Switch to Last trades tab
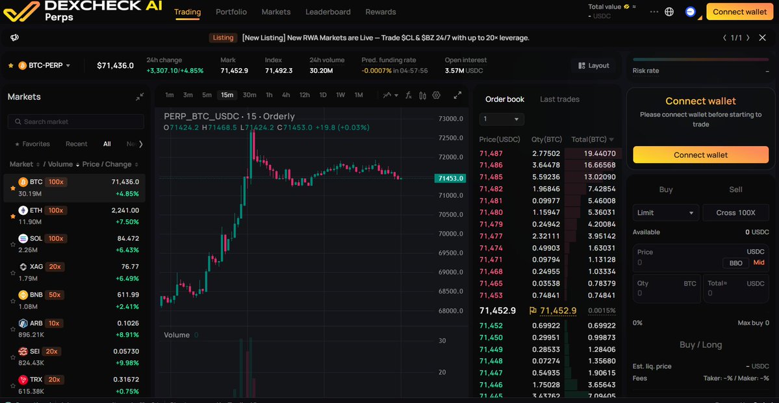Viewport: 779px width, 403px height. pos(559,99)
